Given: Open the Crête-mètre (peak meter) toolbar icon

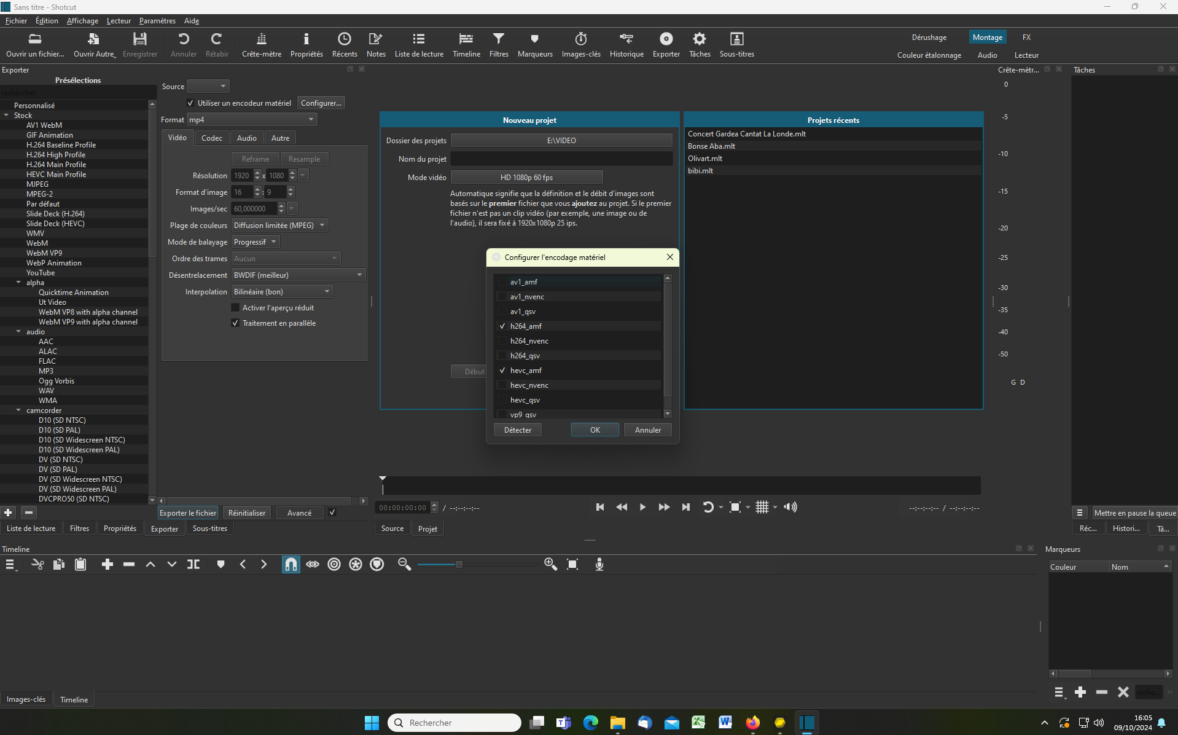Looking at the screenshot, I should point(262,45).
